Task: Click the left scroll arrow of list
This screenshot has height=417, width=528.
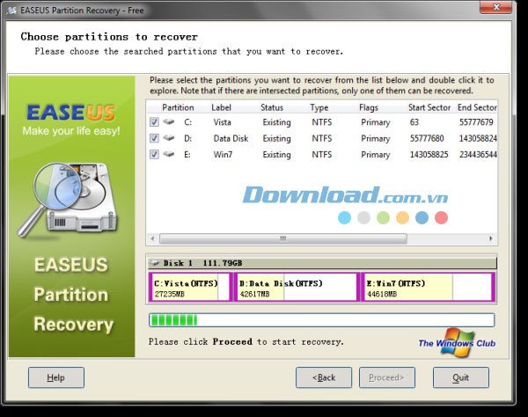Action: click(x=152, y=238)
